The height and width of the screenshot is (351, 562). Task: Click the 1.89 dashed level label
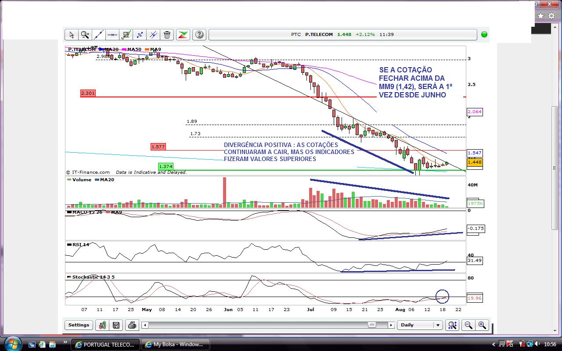192,122
